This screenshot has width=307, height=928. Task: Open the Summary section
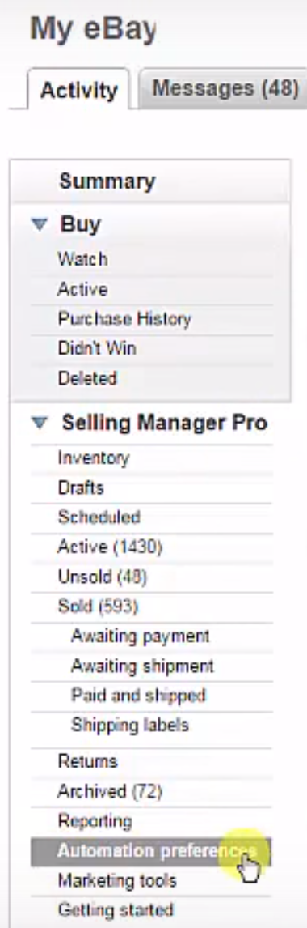tap(107, 181)
